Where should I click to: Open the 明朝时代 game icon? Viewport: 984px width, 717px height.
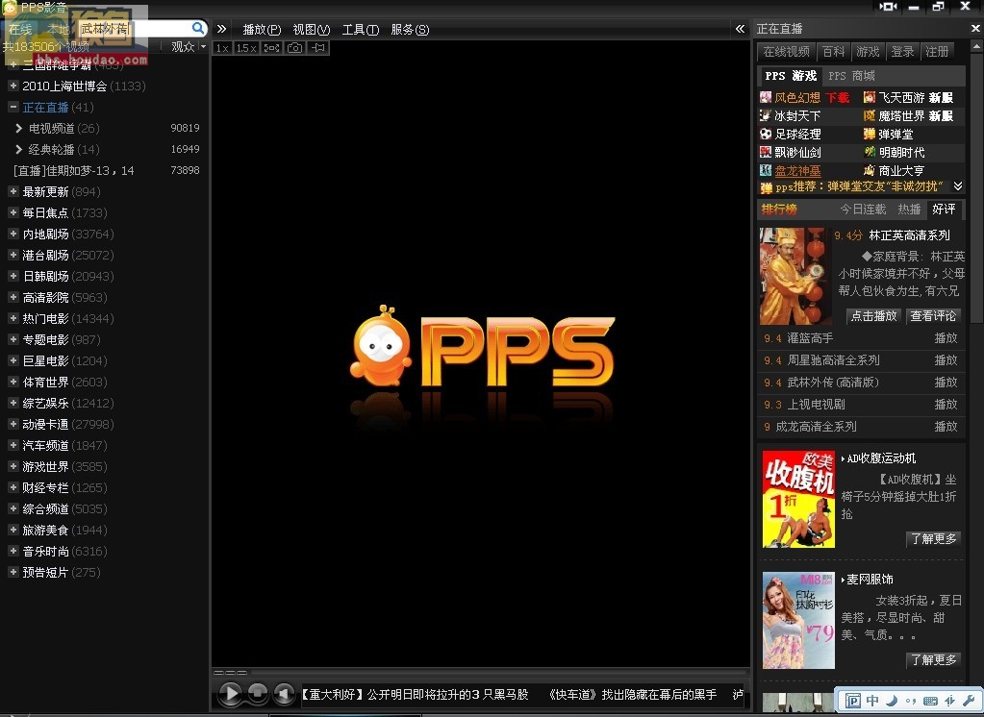(870, 152)
